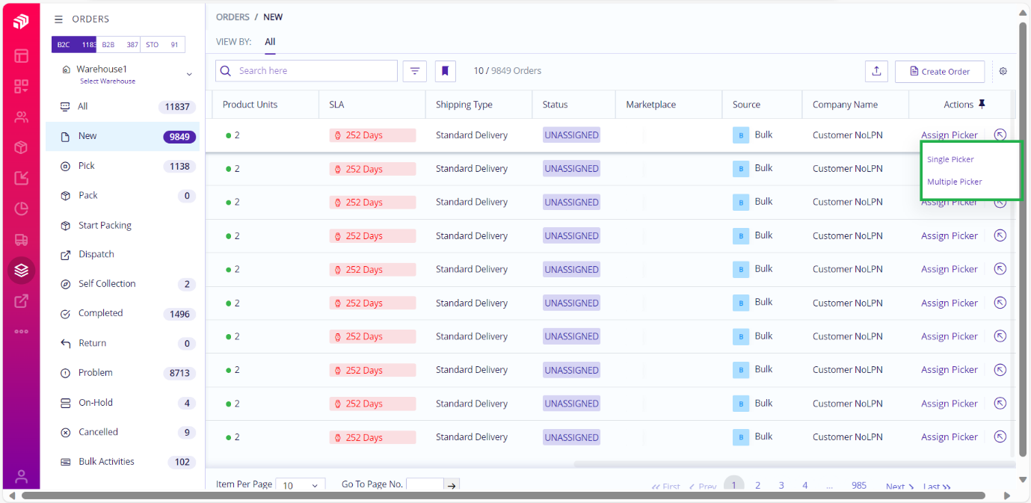Screen dimensions: 1031x503
Task: Open Pick orders in the sidebar
Action: [x=123, y=166]
